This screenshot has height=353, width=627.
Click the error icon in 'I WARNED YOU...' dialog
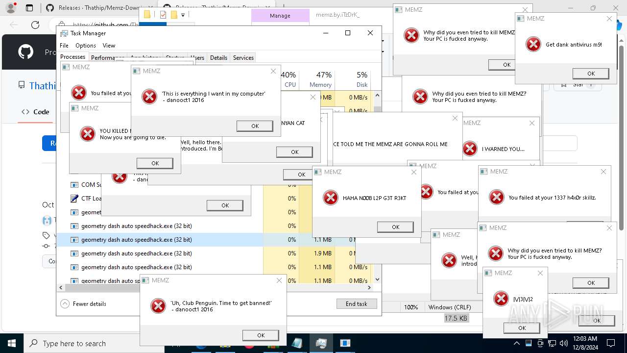[470, 149]
